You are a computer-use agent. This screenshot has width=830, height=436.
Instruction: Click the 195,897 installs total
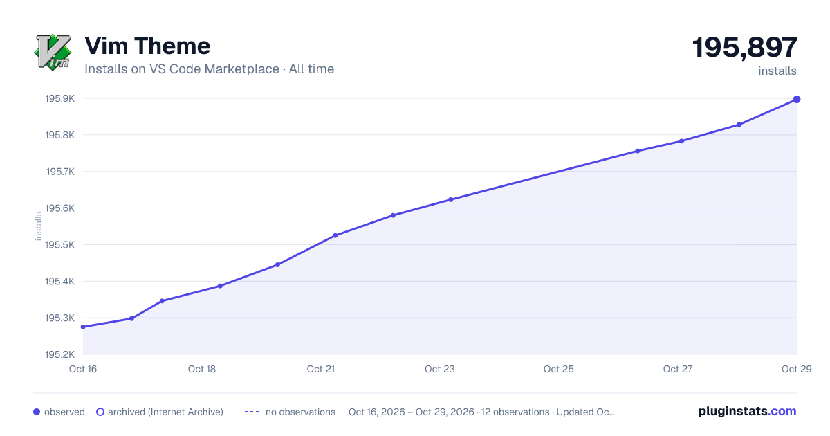[745, 48]
